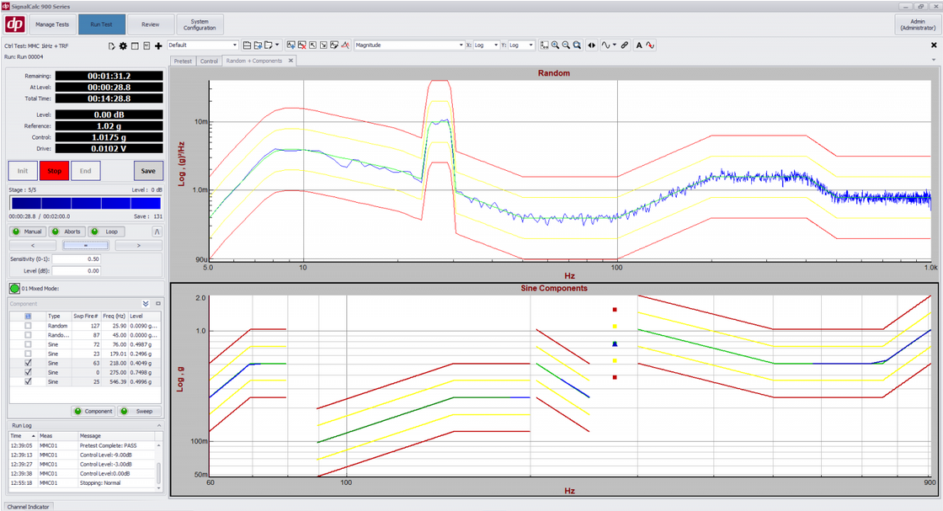Click the blue stage progress bar

point(84,204)
